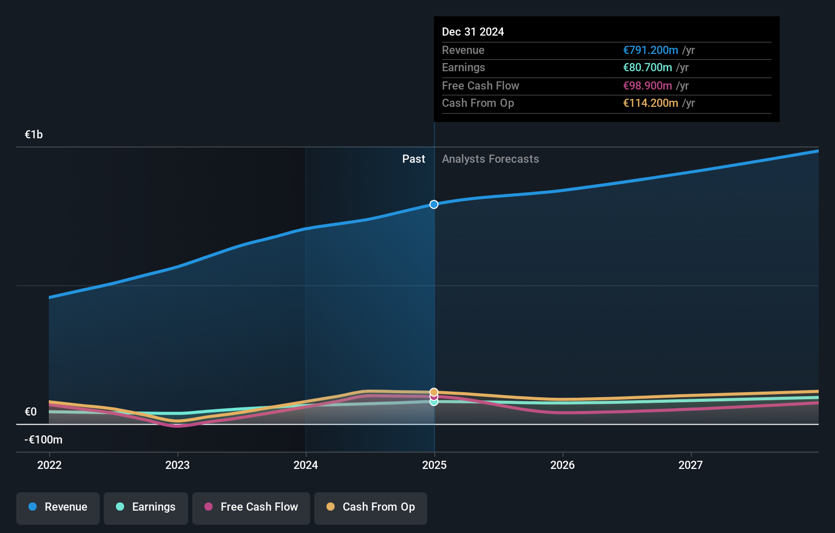This screenshot has height=533, width=835.
Task: Click the orange dot in Cash From Op legend
Action: (x=331, y=507)
